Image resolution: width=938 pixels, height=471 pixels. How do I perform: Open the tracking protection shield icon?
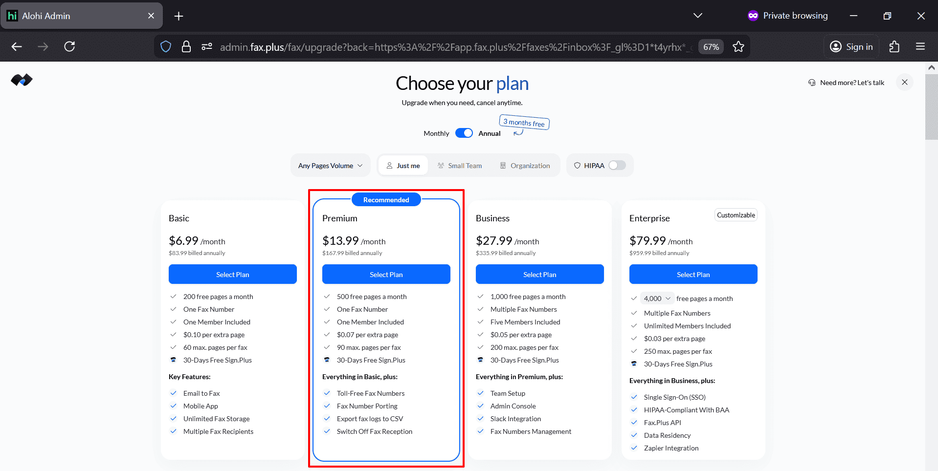pos(166,47)
